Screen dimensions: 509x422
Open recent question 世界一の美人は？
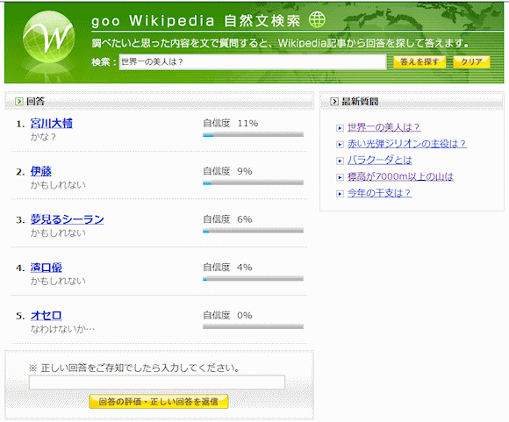384,127
